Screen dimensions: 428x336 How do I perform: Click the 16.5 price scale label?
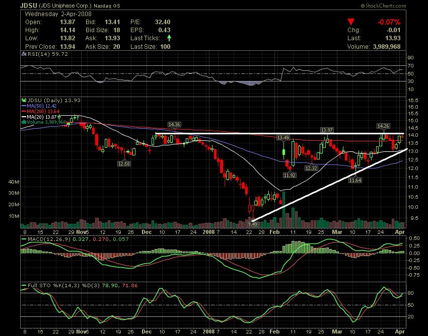pyautogui.click(x=413, y=101)
